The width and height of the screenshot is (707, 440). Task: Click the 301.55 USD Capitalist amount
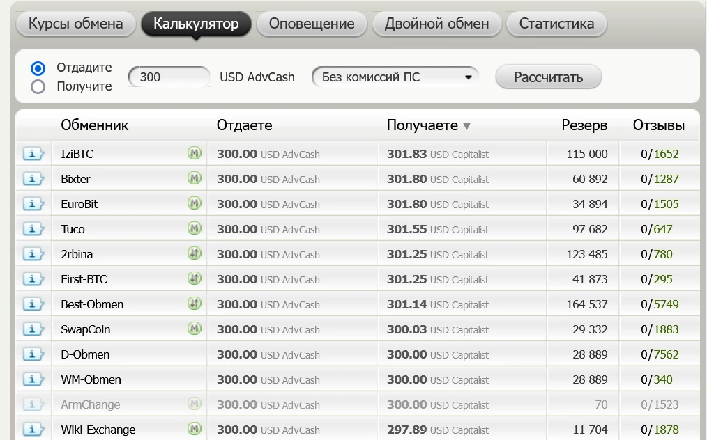[438, 229]
